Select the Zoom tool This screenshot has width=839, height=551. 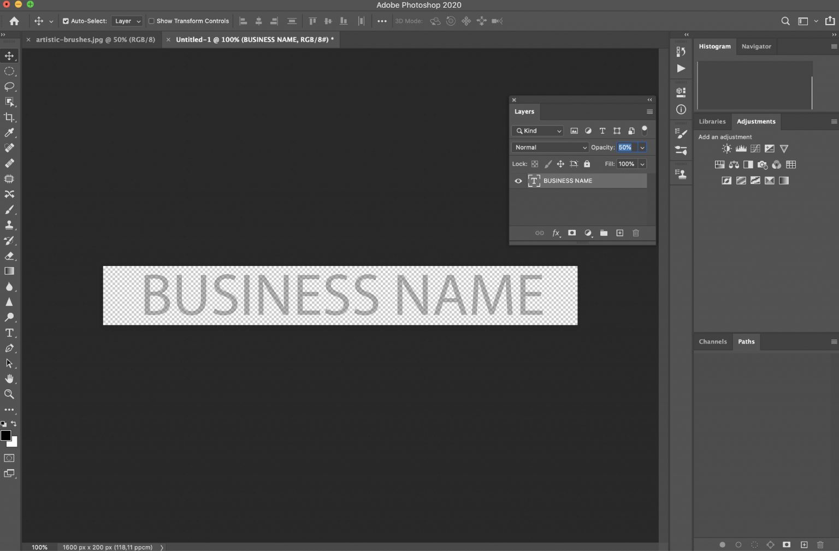coord(9,394)
